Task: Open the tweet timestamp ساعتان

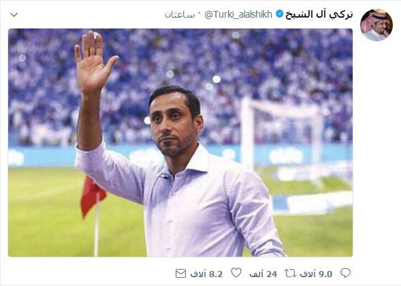Action: (180, 14)
